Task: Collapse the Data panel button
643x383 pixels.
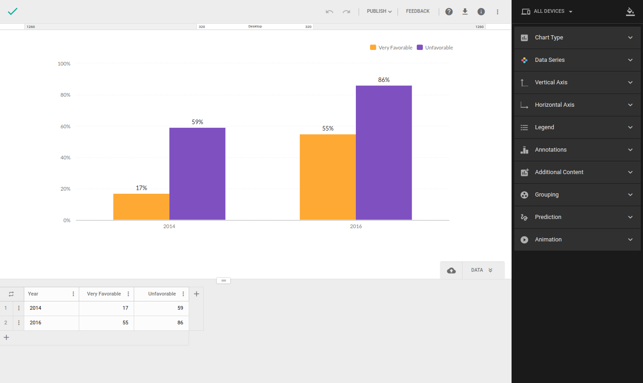Action: pyautogui.click(x=483, y=270)
